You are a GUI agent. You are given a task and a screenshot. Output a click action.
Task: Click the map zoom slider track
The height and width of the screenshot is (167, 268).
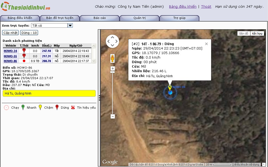[113, 93]
